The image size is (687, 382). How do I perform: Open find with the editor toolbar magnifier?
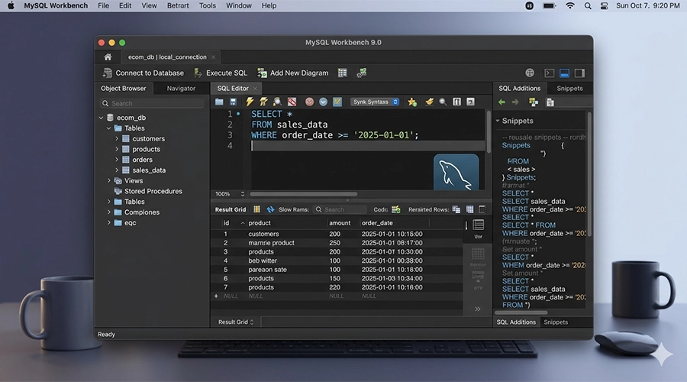click(x=443, y=102)
